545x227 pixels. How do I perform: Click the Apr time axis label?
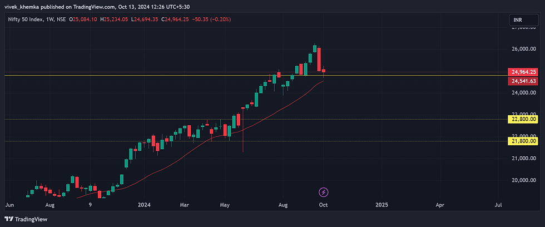pos(440,205)
